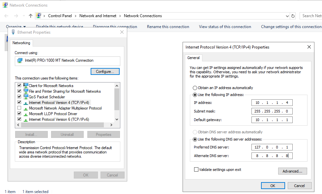Check Validate settings upon exit

(x=195, y=169)
